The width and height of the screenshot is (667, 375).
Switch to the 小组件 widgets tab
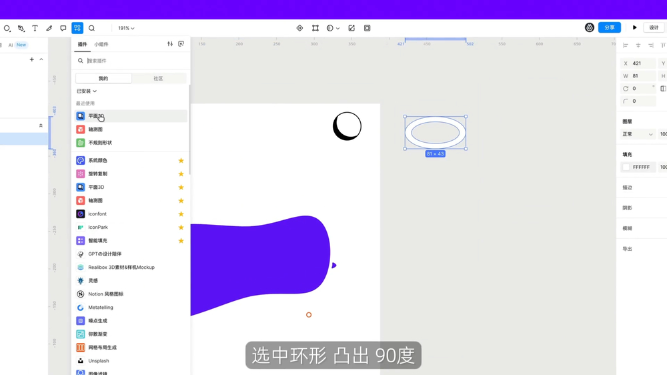[101, 44]
